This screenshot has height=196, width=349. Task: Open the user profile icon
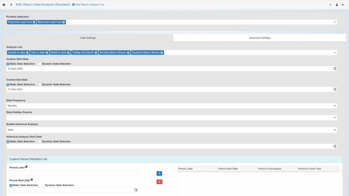(x=337, y=5)
